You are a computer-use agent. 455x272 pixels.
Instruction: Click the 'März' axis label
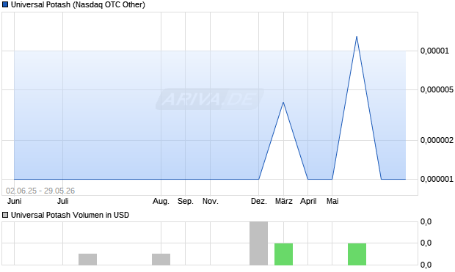click(284, 201)
